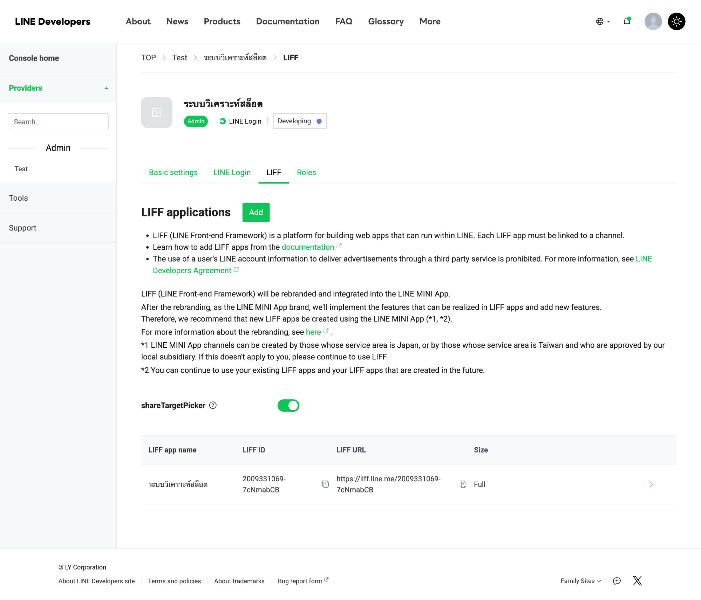Click the feedback chat bubble icon in footer
This screenshot has width=701, height=600.
click(617, 581)
